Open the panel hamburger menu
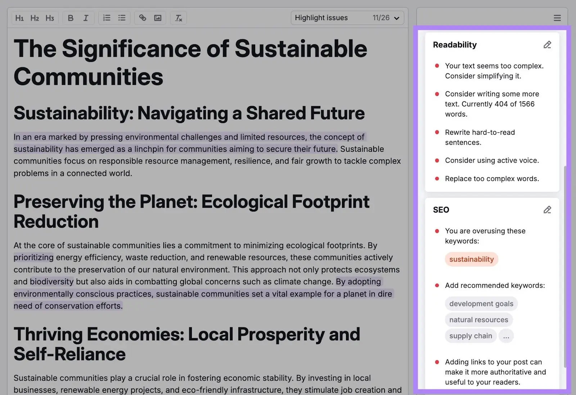Screen dimensions: 576x395 (557, 17)
